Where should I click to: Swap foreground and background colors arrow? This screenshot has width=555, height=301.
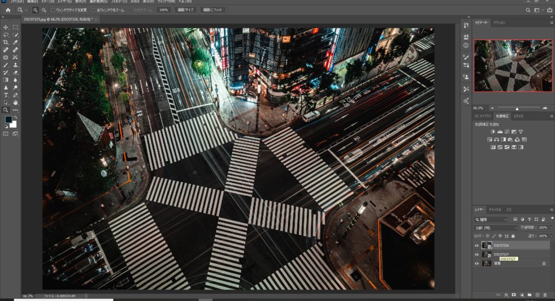point(15,117)
